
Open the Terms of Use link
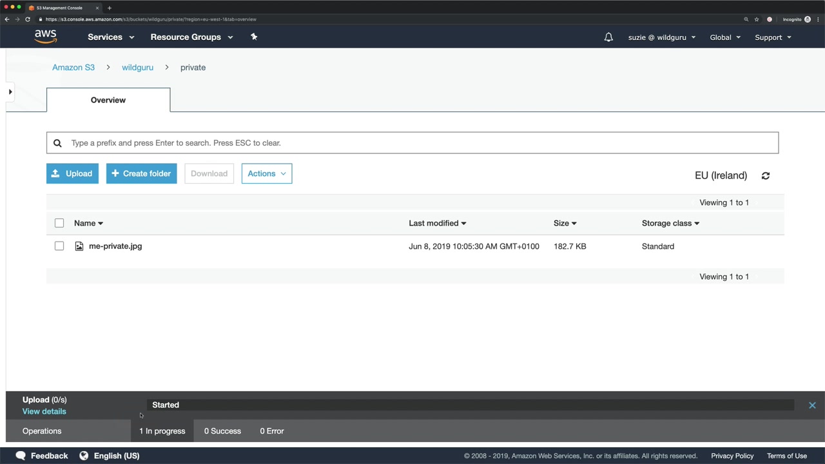tap(787, 456)
